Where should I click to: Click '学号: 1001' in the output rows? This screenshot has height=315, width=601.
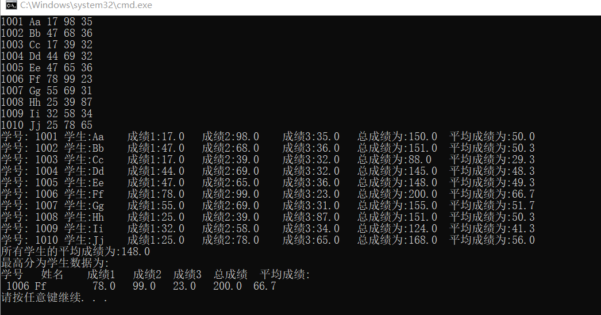(x=29, y=137)
